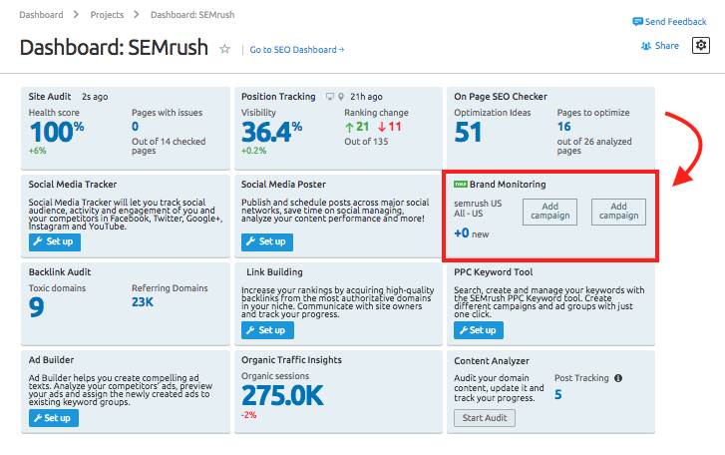Set up Social Media Poster

[x=267, y=241]
